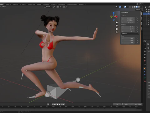Open the View Layer properties tab icon
Viewport: 150px width, 113px height.
[145, 55]
